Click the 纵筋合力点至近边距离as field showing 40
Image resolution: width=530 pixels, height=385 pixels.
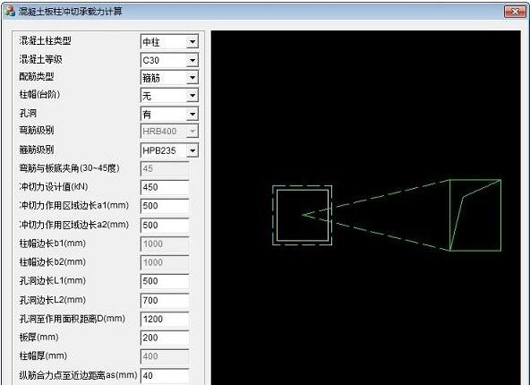(x=165, y=375)
